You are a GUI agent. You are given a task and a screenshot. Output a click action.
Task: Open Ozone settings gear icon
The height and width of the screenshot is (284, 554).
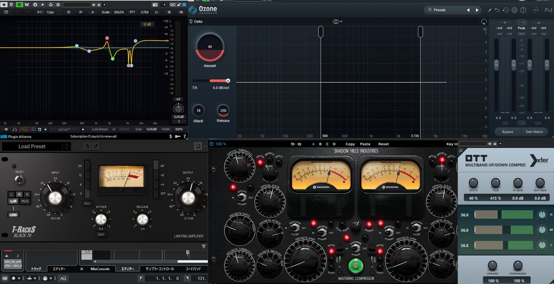[x=514, y=10]
